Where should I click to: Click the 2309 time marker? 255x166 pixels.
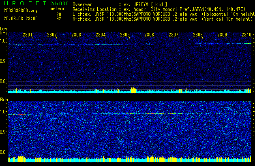[222, 34]
